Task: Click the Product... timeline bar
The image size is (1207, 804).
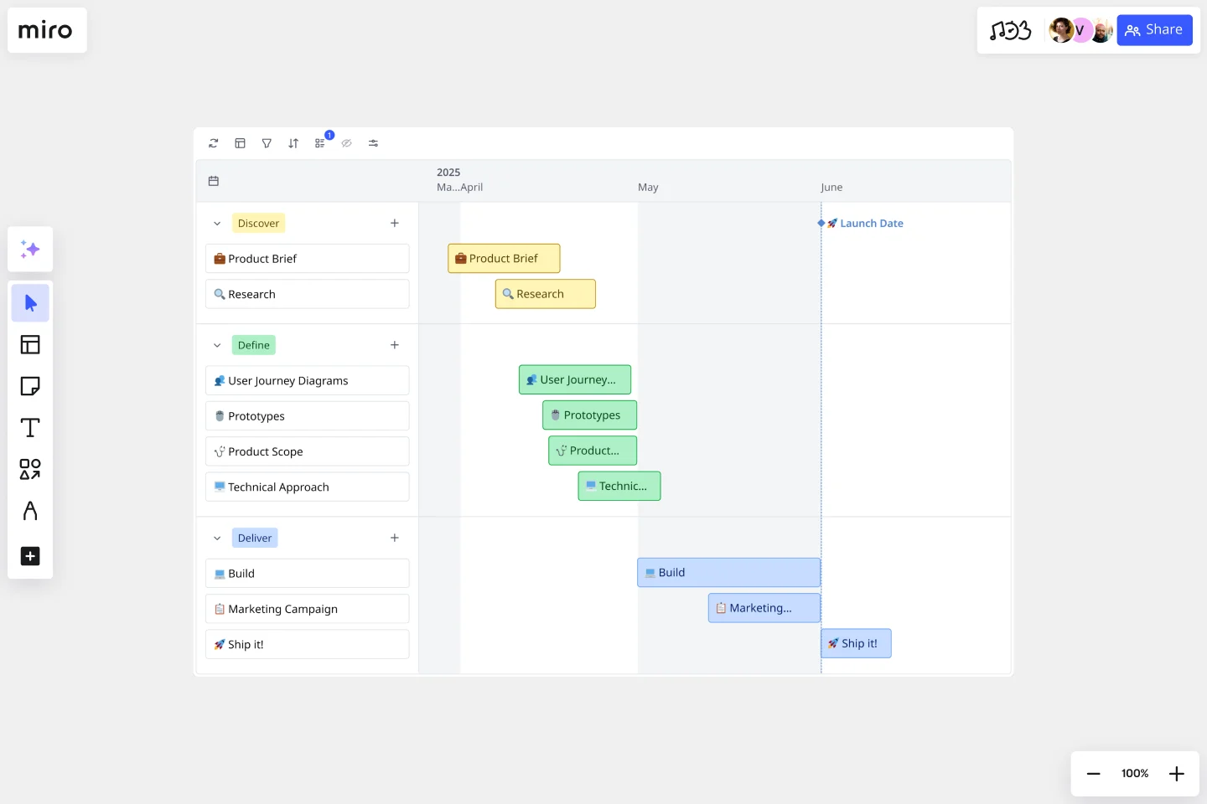Action: pyautogui.click(x=593, y=451)
